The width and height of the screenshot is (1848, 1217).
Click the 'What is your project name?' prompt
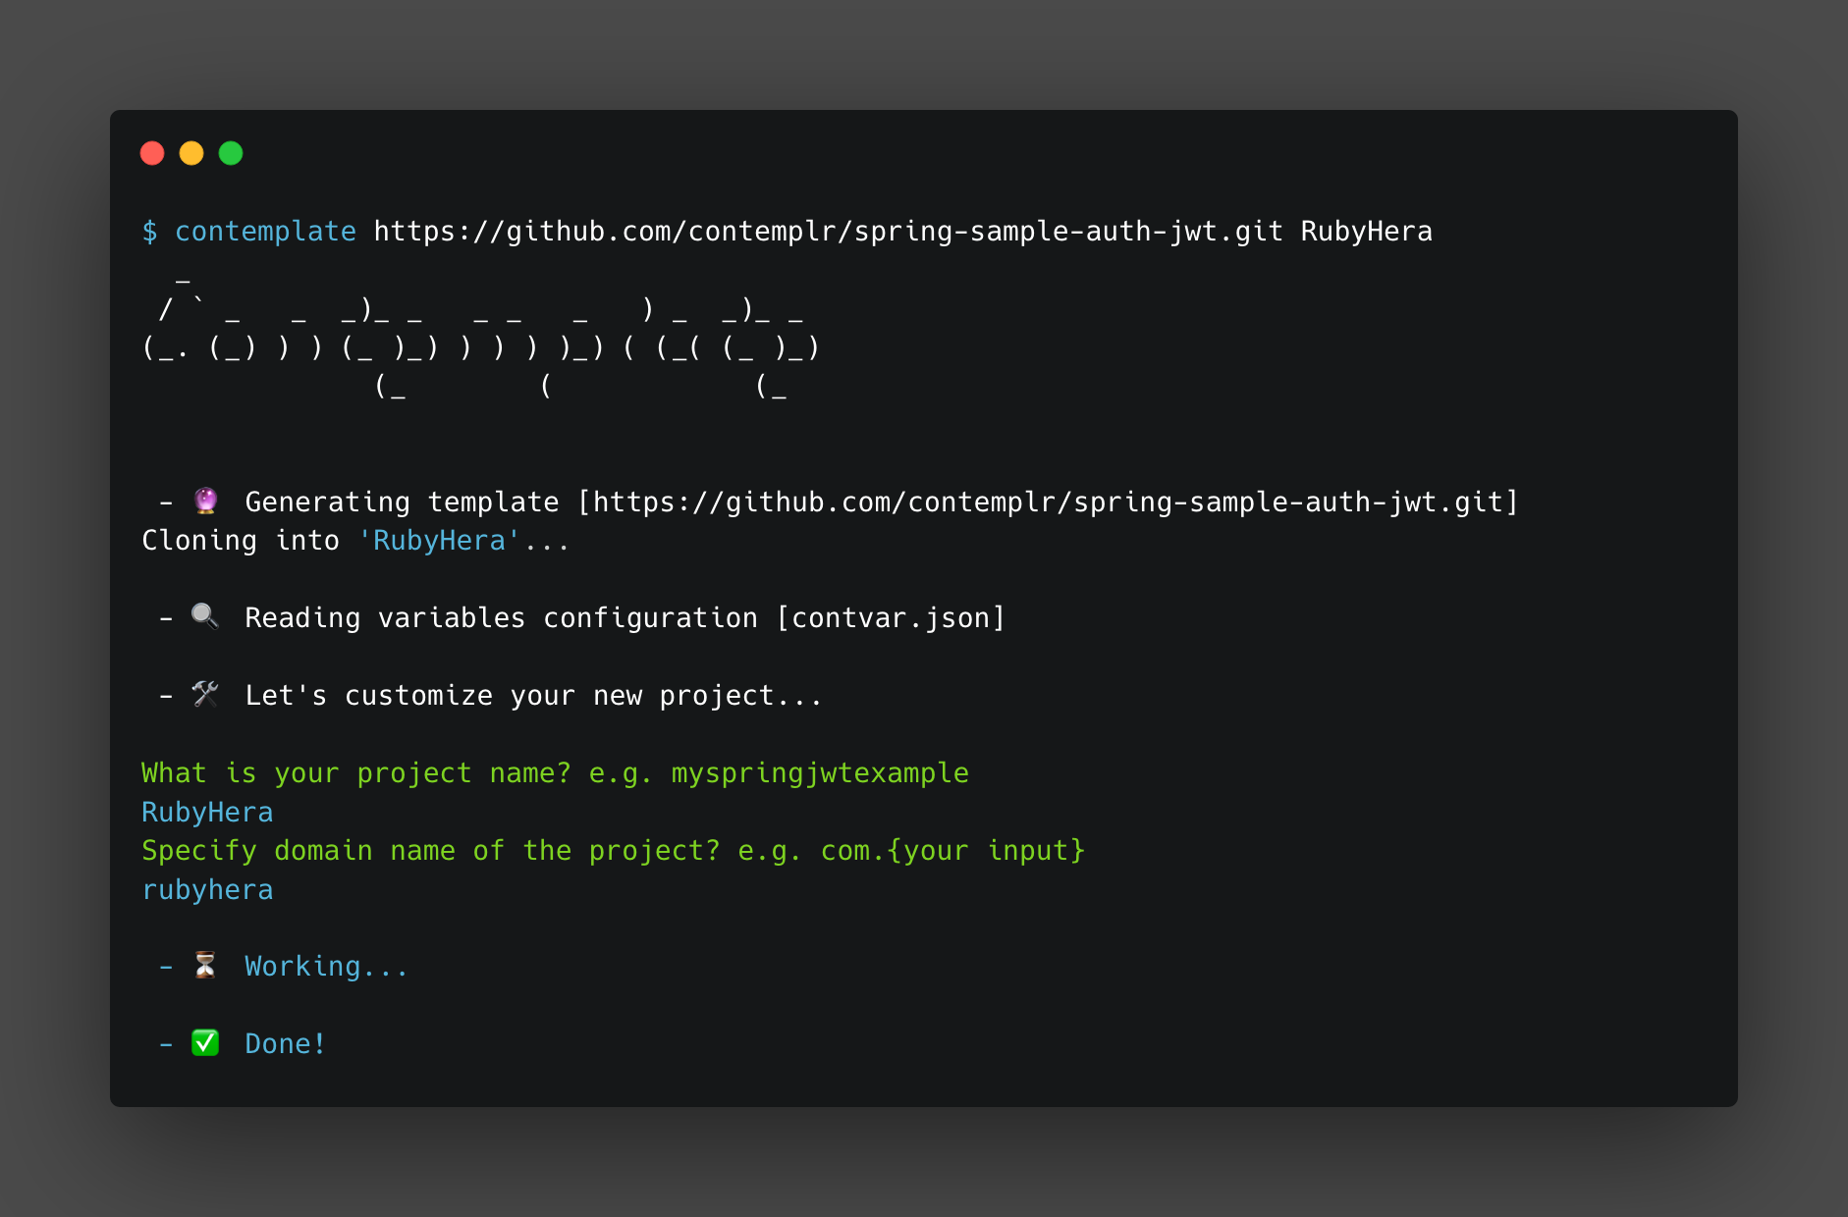(555, 773)
